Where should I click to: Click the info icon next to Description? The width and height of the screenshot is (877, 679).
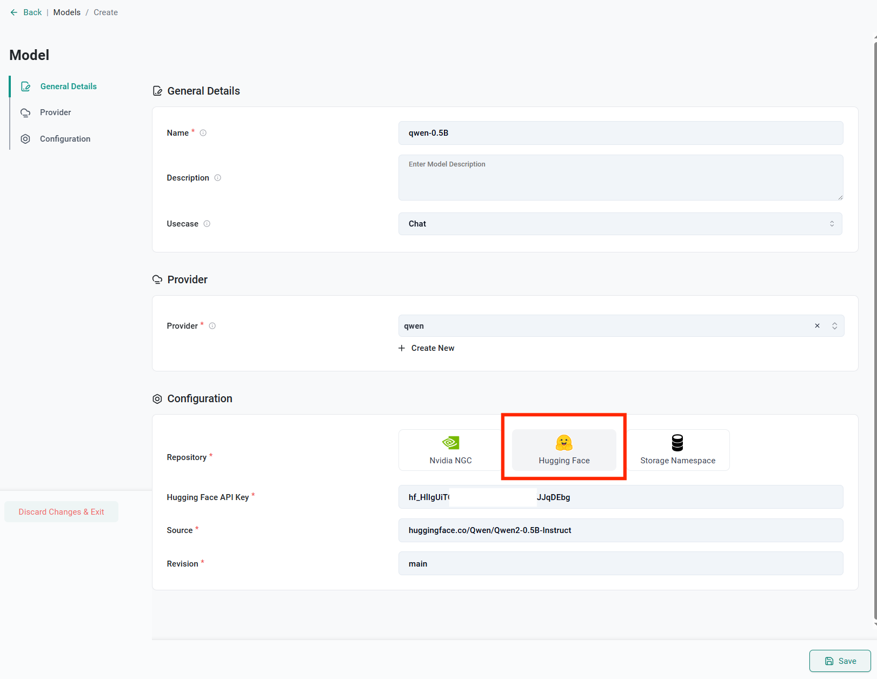click(218, 178)
